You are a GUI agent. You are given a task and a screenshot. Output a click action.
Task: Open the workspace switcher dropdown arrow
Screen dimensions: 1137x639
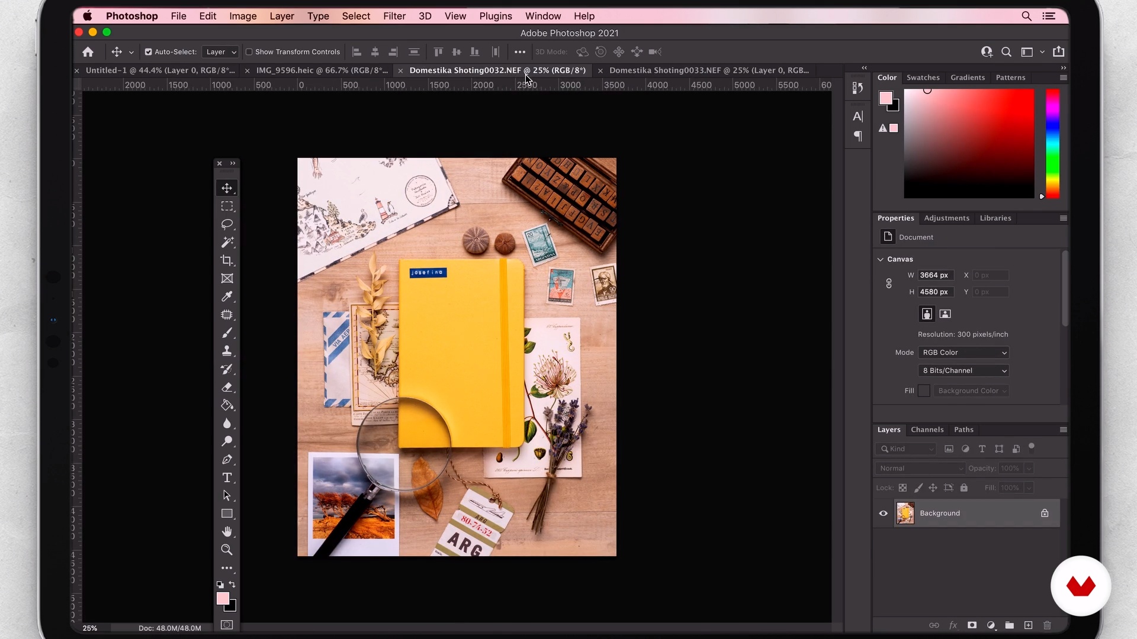1042,52
